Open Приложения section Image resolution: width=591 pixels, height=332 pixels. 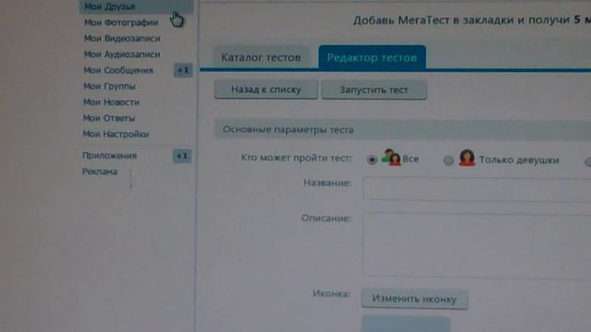click(109, 156)
